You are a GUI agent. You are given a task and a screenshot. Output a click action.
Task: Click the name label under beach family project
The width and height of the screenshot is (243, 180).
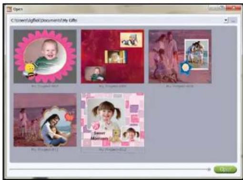tap(180, 86)
